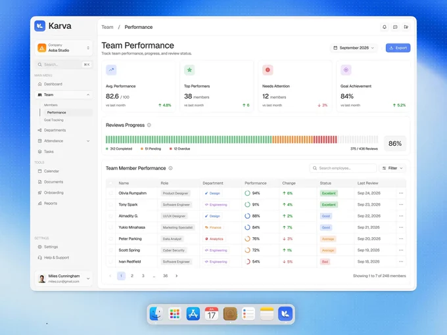Viewport: 447px width, 335px height.
Task: Click the sidebar Search field
Action: (x=64, y=64)
